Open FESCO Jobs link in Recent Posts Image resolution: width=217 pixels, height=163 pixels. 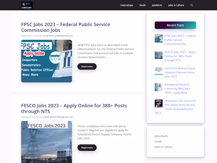pos(180,56)
